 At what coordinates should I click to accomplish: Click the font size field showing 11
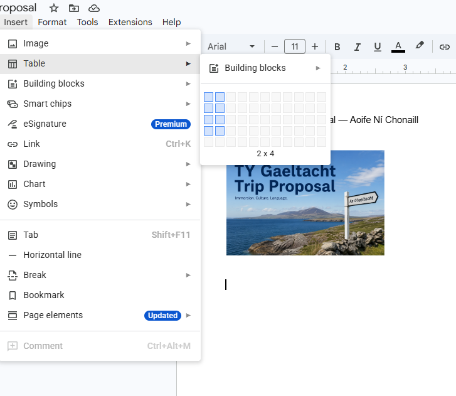tap(295, 46)
